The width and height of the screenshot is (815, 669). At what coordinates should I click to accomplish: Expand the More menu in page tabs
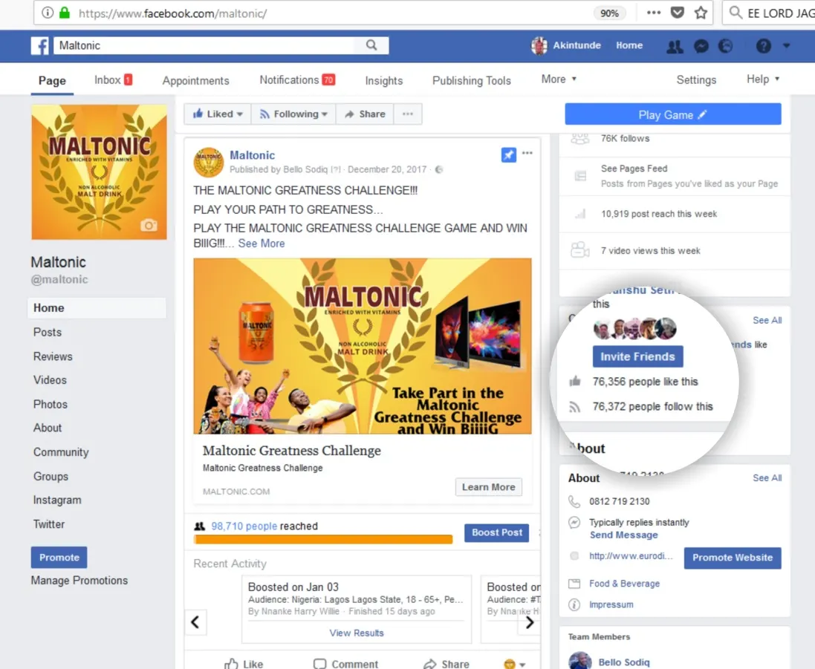tap(559, 79)
